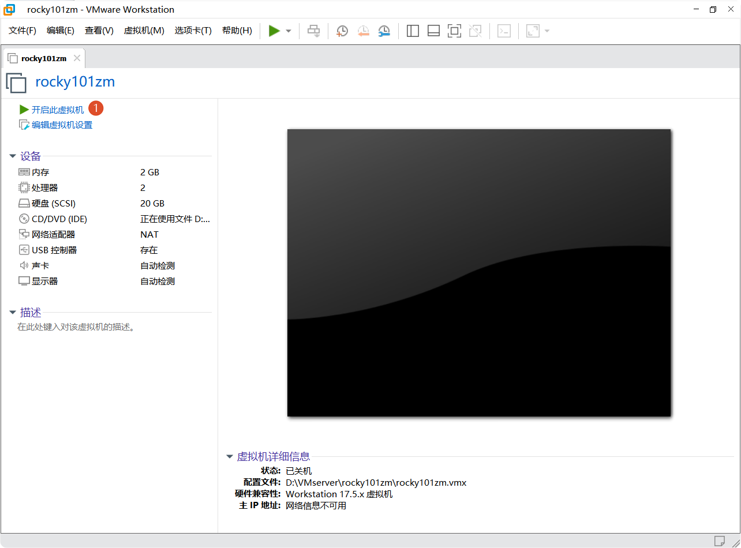Click the 2 GB memory value
Image resolution: width=741 pixels, height=548 pixels.
(149, 172)
